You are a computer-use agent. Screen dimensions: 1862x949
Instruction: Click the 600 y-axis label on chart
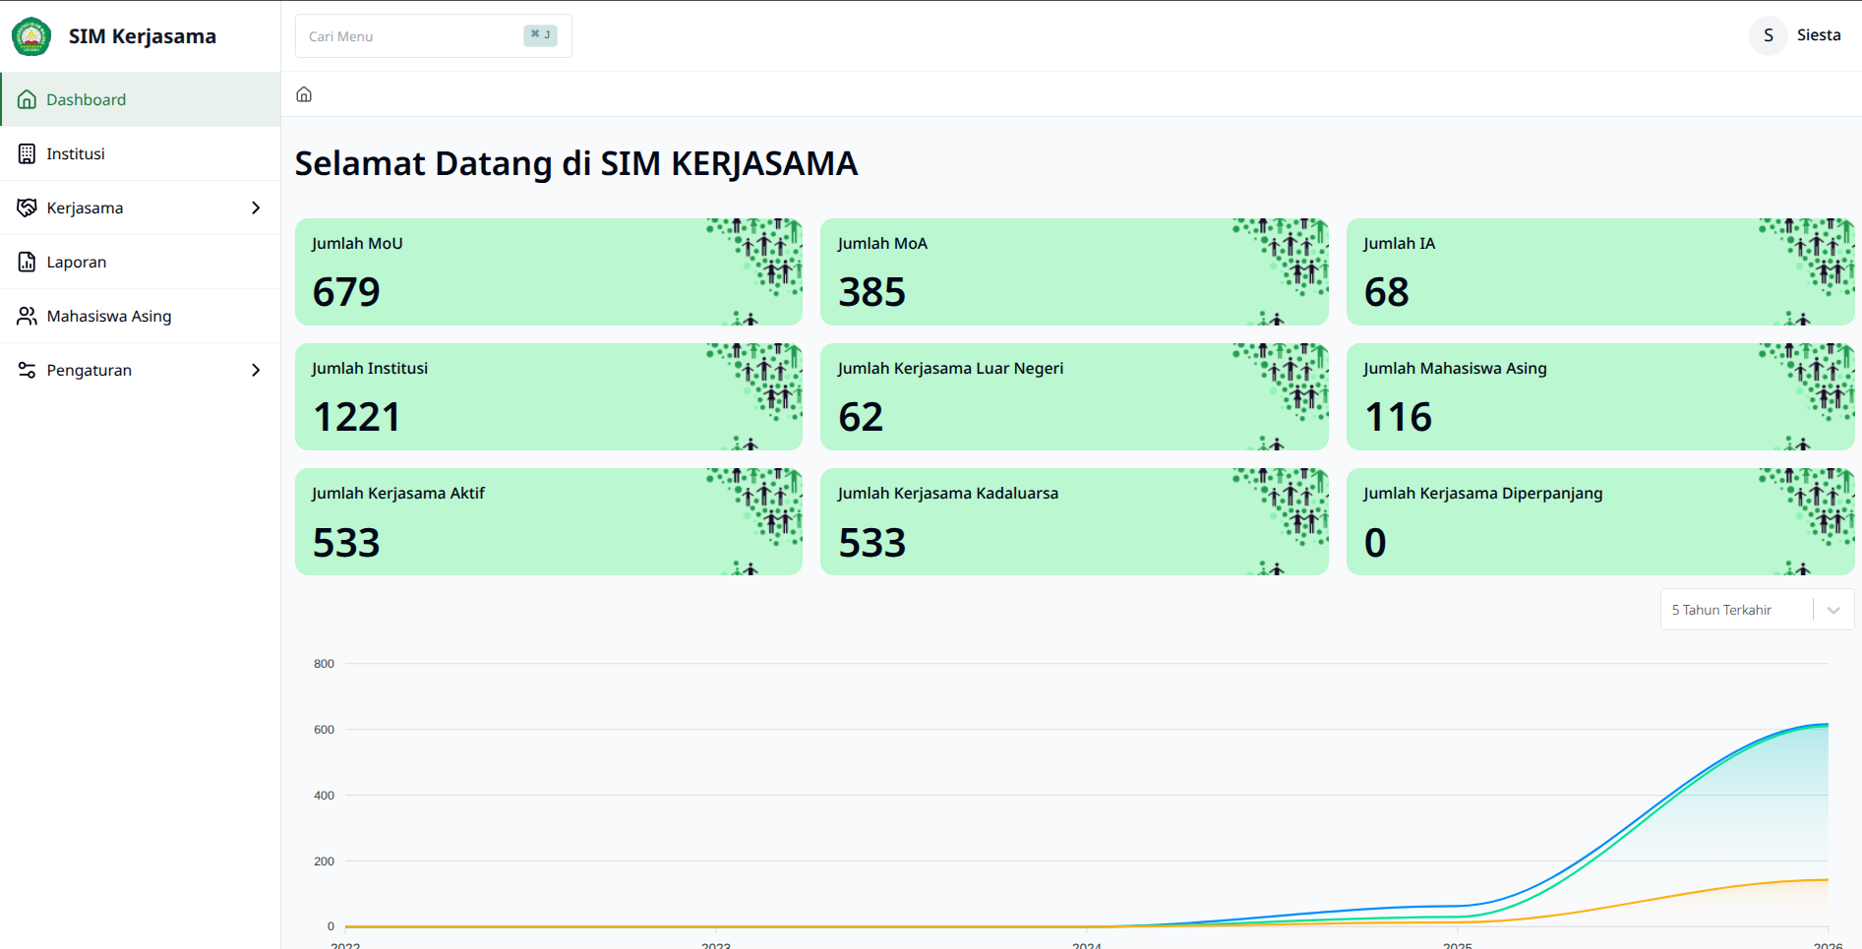pyautogui.click(x=324, y=730)
